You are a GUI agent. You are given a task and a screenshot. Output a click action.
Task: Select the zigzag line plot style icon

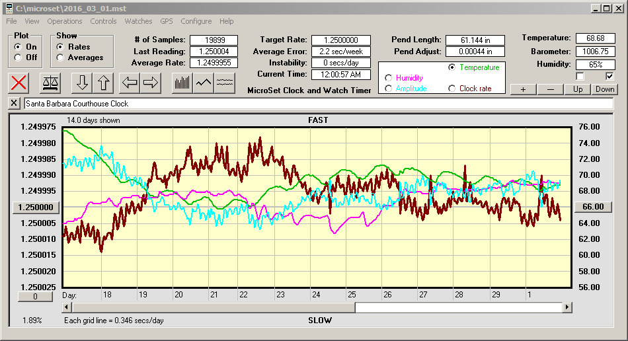tap(204, 83)
